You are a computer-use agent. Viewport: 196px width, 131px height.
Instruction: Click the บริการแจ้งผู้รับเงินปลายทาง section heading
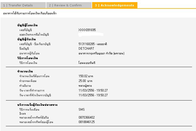[37, 105]
